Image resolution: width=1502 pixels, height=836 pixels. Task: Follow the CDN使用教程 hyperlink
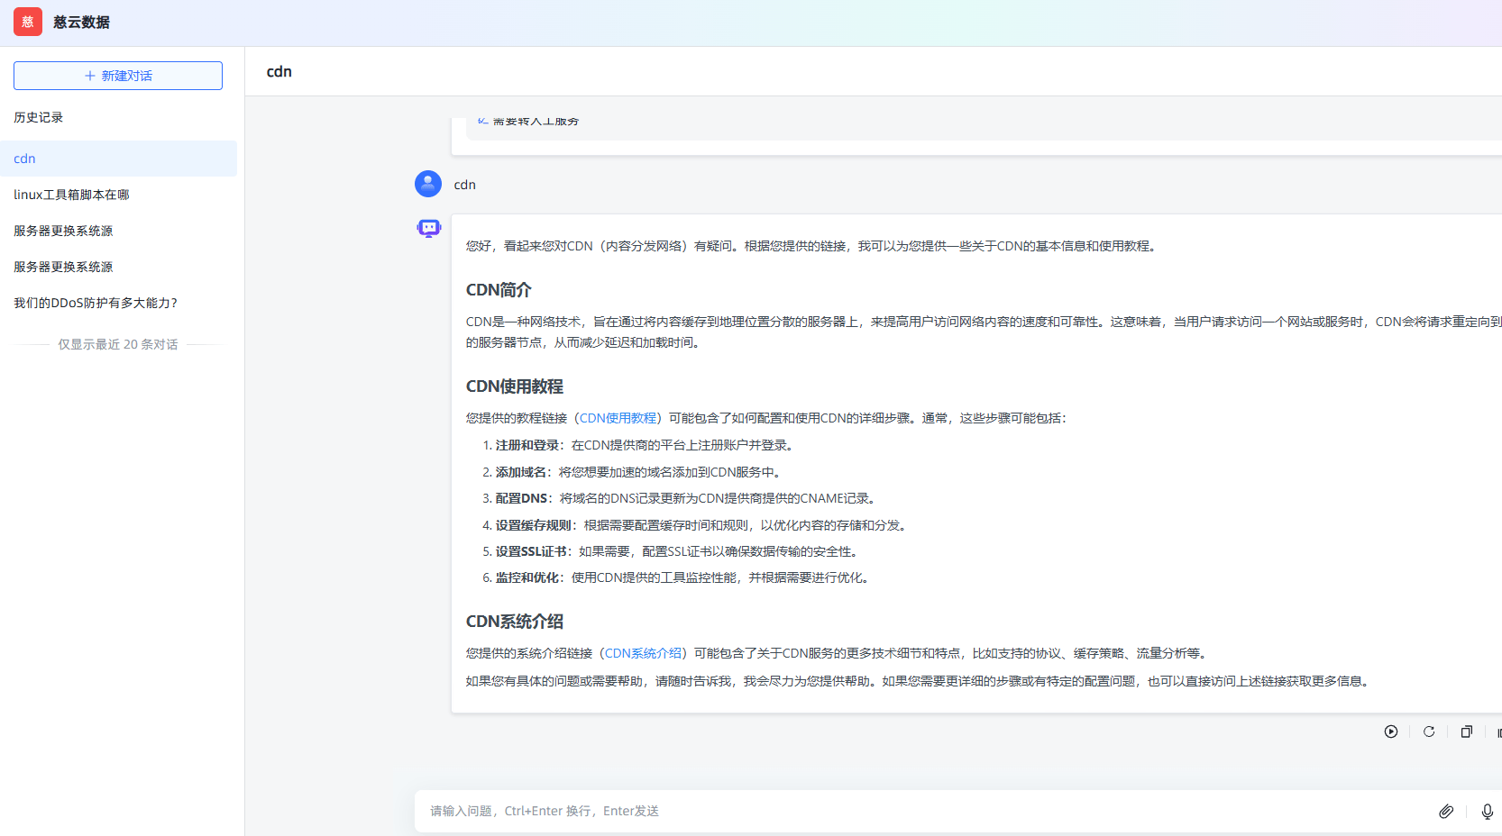[x=618, y=418]
